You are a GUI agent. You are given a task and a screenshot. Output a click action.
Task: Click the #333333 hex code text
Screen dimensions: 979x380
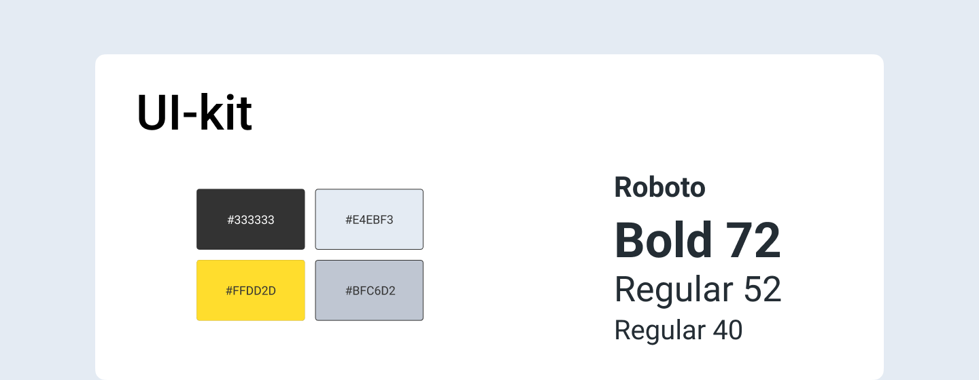coord(250,220)
